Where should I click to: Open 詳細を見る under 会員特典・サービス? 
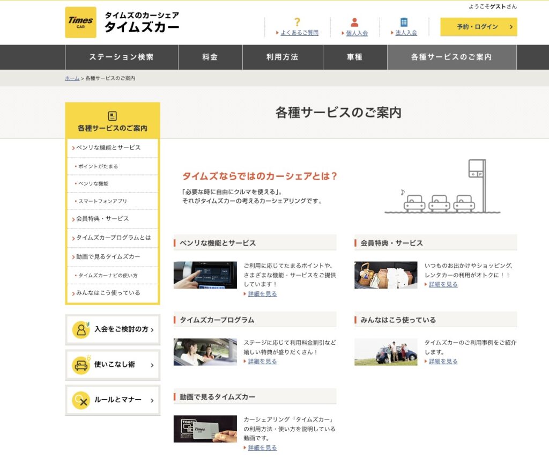(443, 284)
